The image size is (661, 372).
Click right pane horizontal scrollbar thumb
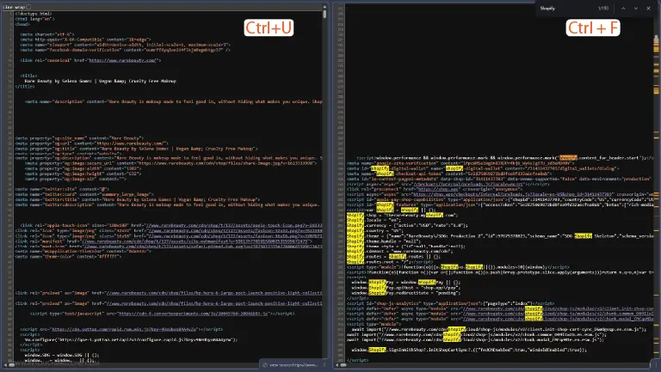(343, 365)
